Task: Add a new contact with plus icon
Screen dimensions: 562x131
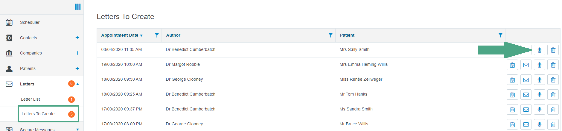Action: [x=77, y=38]
